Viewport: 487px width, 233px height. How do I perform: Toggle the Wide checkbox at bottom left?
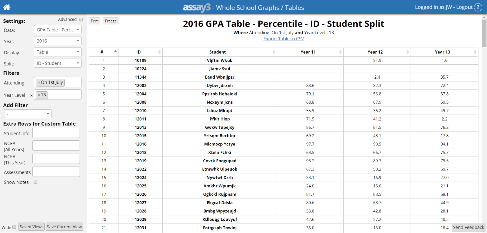14,227
